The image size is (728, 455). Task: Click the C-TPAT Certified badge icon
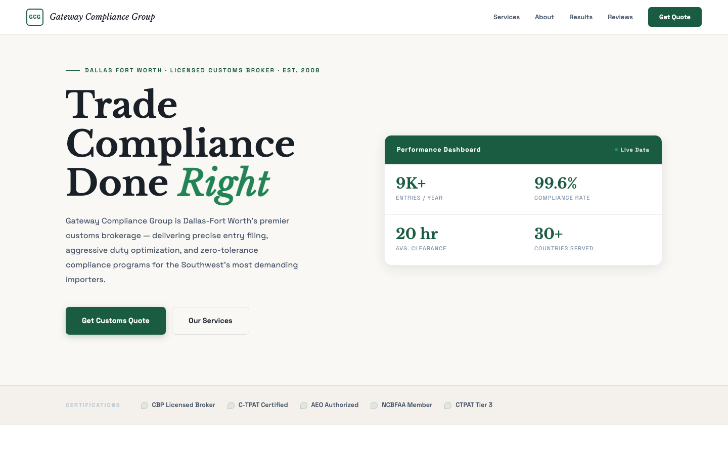click(x=231, y=405)
